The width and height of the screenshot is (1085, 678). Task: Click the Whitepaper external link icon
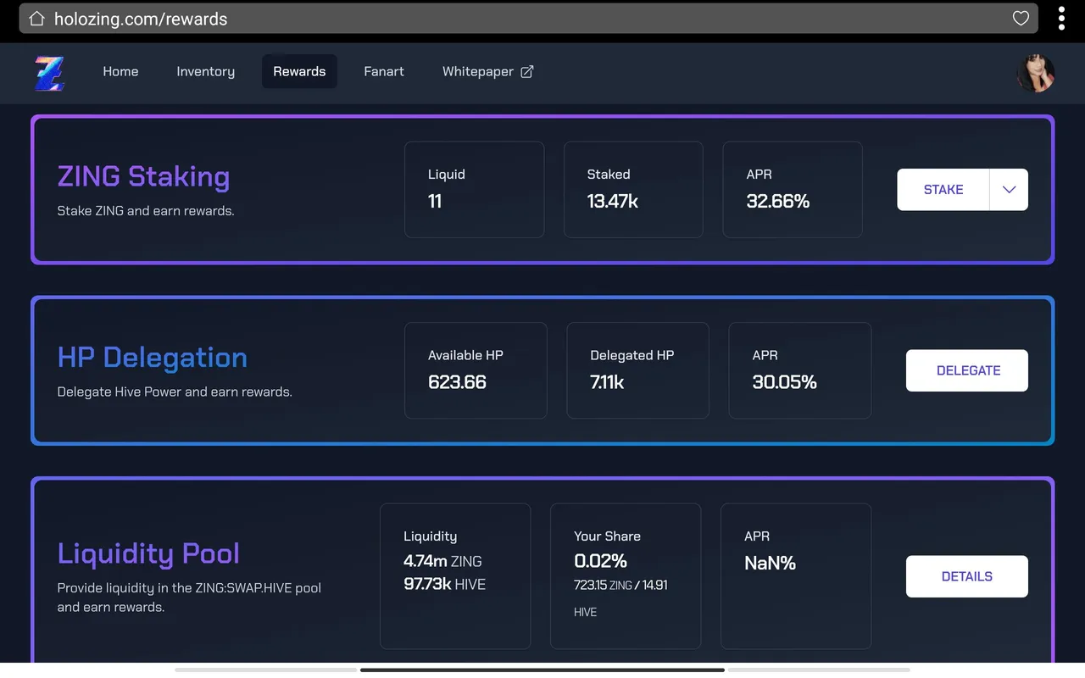coord(526,72)
